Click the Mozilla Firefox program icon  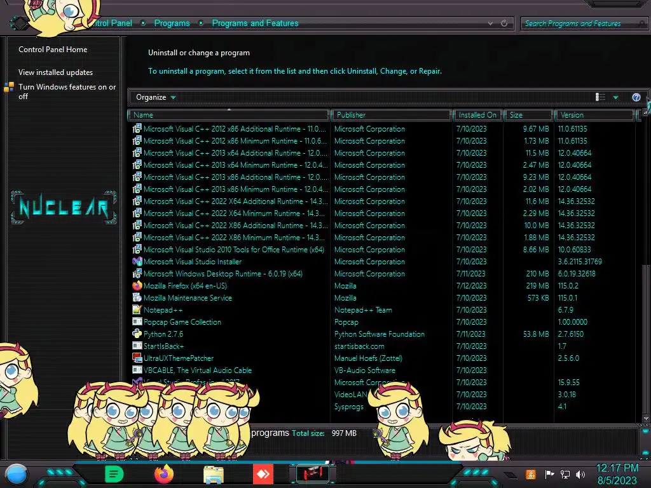(137, 285)
